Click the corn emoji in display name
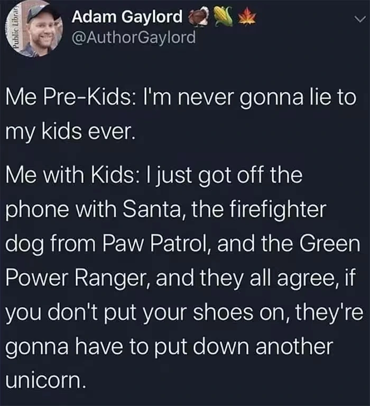The width and height of the screenshot is (370, 406). click(x=224, y=16)
